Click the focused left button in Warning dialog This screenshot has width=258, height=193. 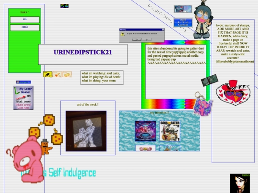(137, 40)
